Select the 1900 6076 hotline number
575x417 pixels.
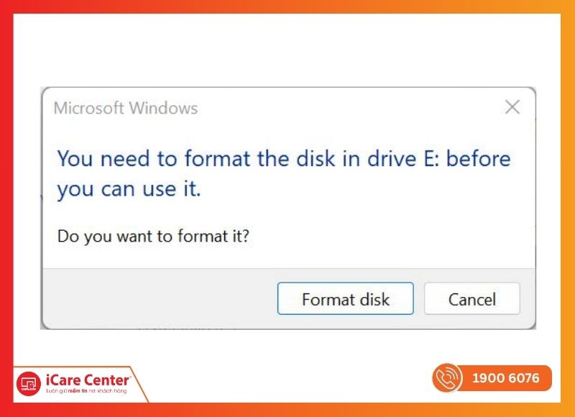click(x=505, y=378)
